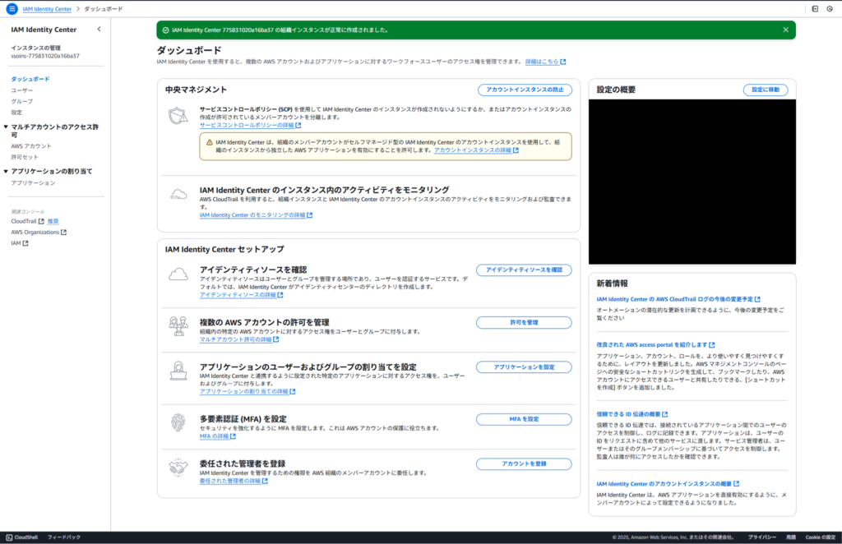The height and width of the screenshot is (544, 842).
Task: Click the 設定に移動 button
Action: (x=766, y=90)
